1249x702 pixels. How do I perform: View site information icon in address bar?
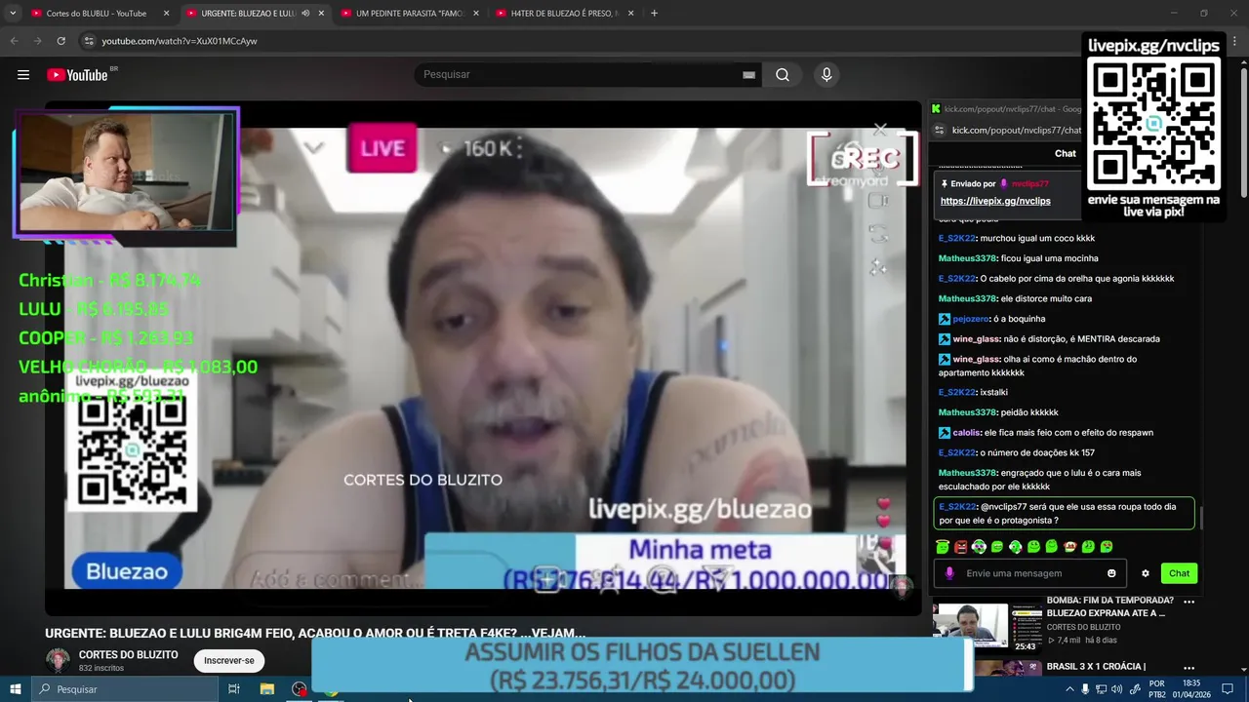89,41
